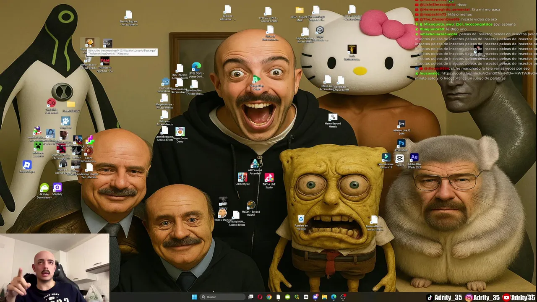Open the TAM Gas At Night.exe shortcut
537x302 pixels.
click(105, 65)
